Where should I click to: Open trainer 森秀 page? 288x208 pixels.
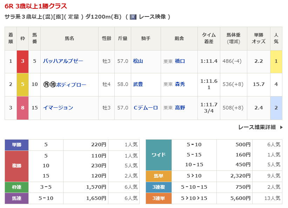coord(180,84)
